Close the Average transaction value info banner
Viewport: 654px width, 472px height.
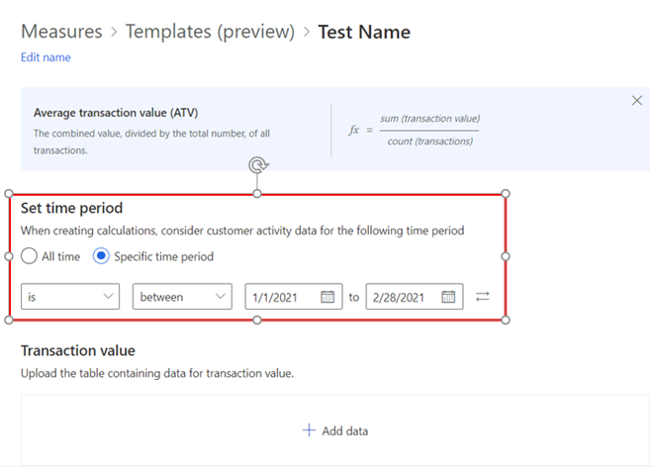(x=637, y=101)
